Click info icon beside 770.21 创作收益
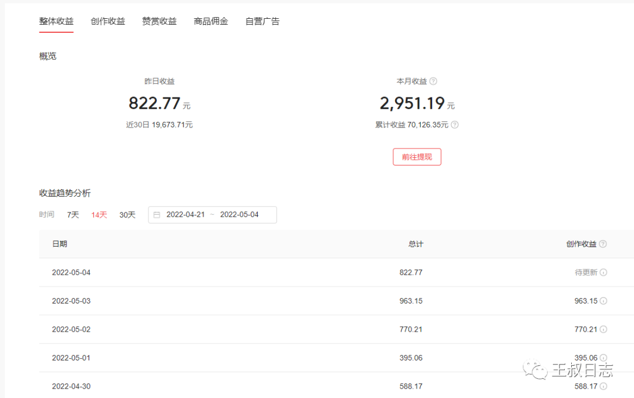 tap(603, 329)
